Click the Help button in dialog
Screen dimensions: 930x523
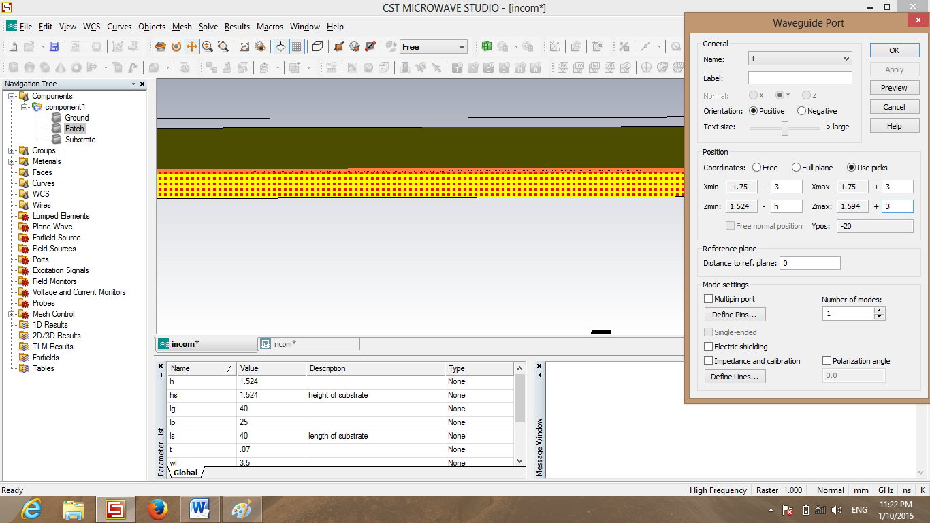(x=894, y=126)
